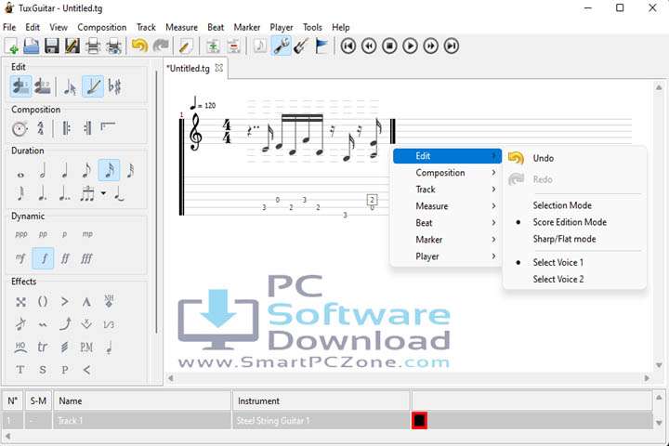This screenshot has height=446, width=669.
Task: Select Score Edition Mode radio item
Action: tap(570, 222)
